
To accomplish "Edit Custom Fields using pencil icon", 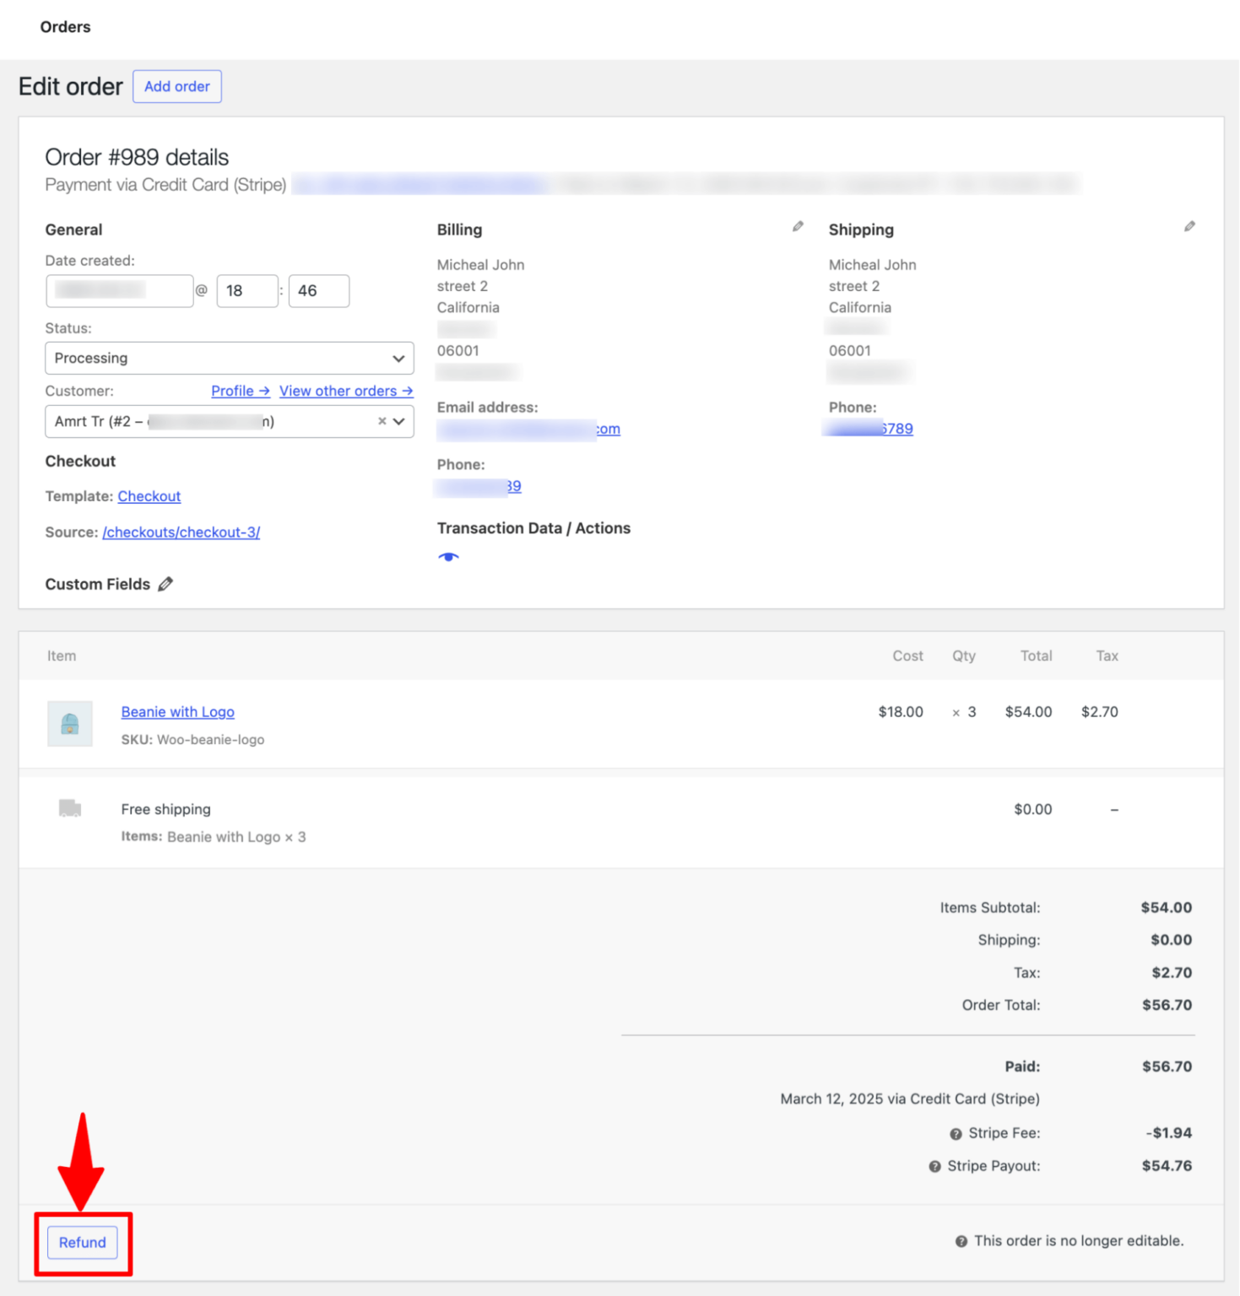I will 166,583.
